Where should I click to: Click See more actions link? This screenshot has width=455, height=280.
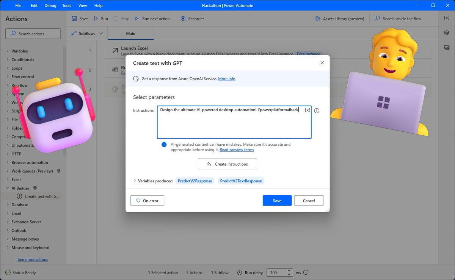coord(33,260)
